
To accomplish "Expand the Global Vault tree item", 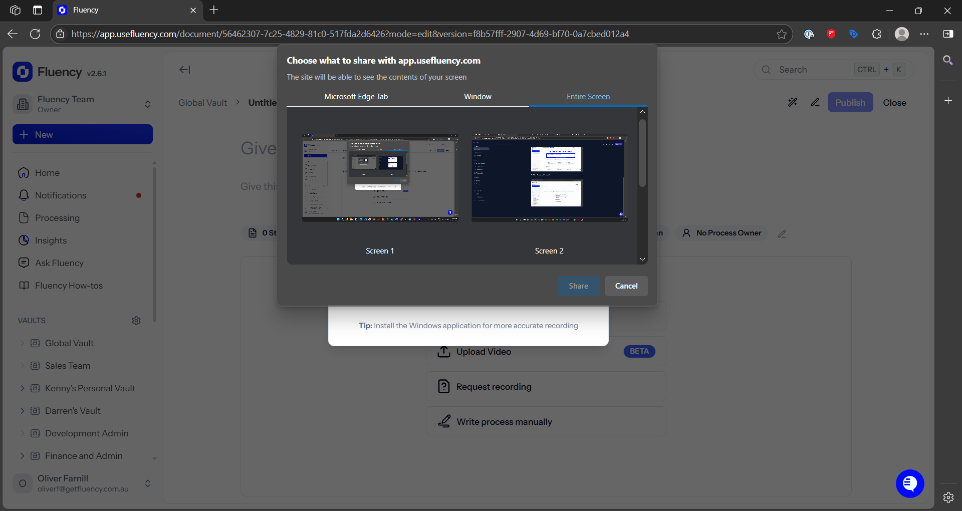I will [x=22, y=343].
